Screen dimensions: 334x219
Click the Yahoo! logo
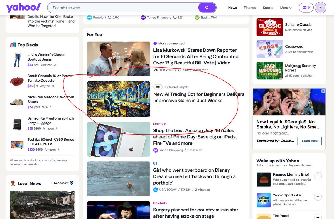[x=24, y=8]
